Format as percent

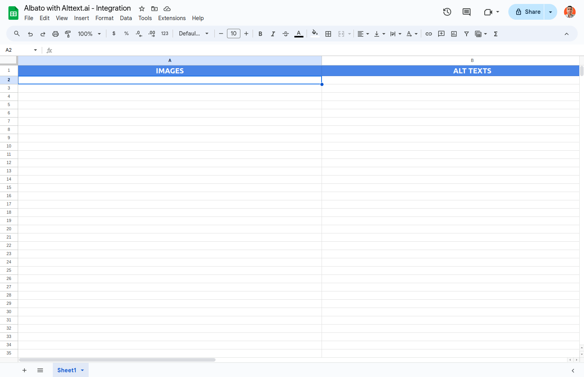[126, 34]
